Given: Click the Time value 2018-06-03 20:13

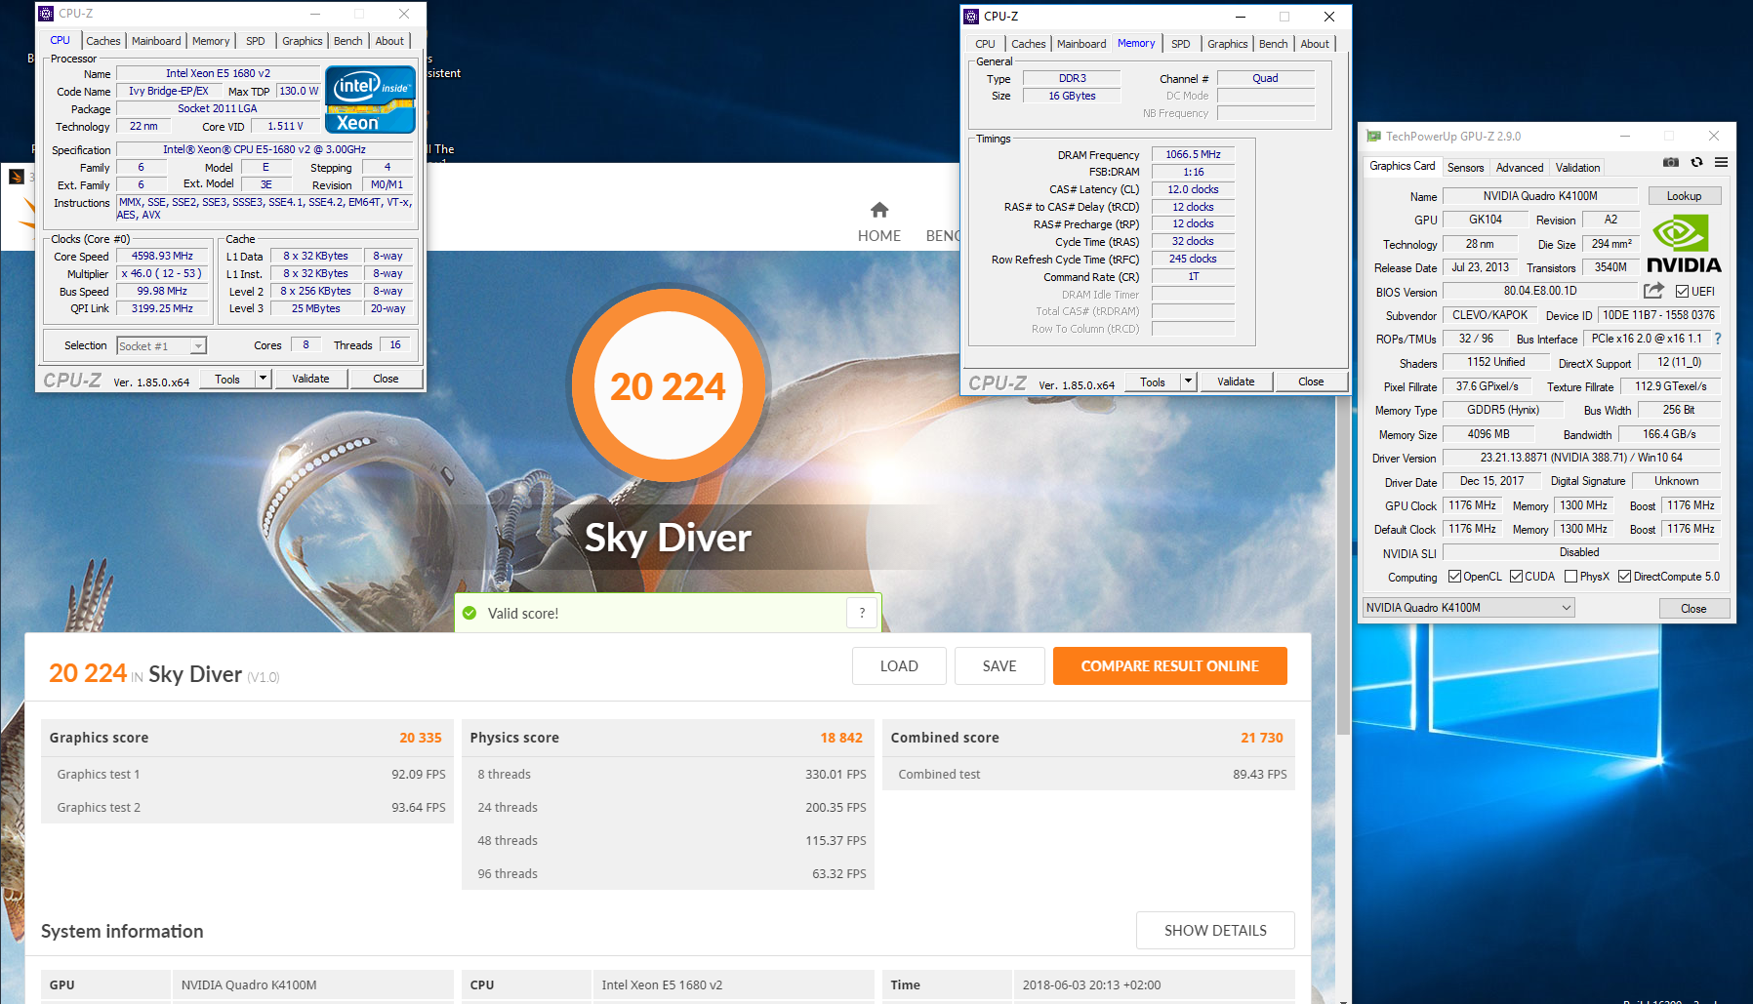Looking at the screenshot, I should point(1091,985).
